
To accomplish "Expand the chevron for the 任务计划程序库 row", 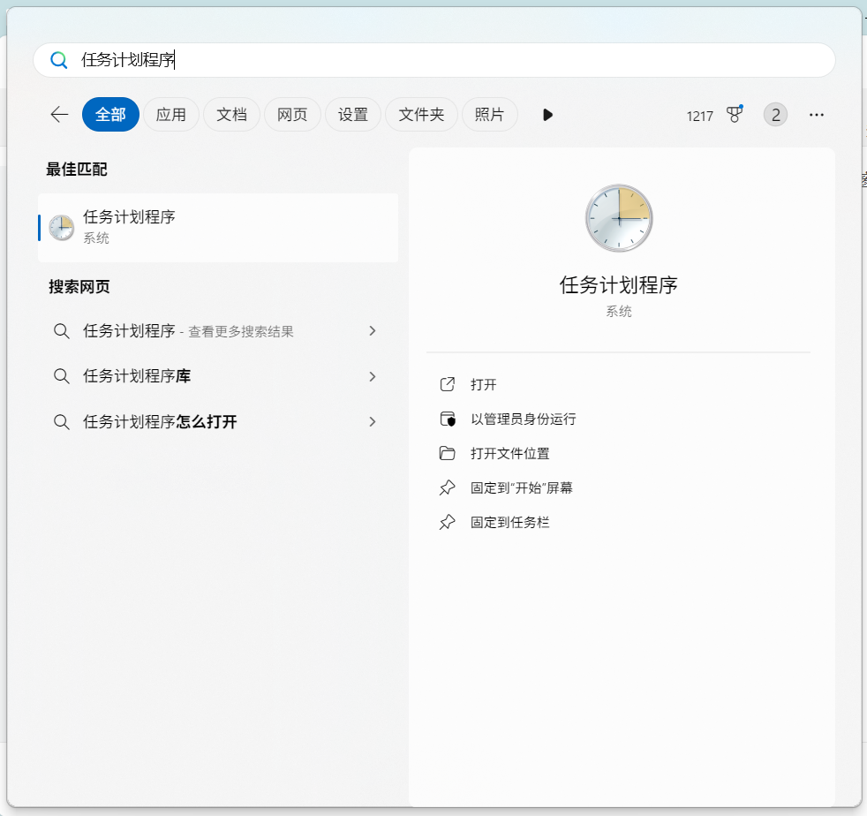I will 372,376.
